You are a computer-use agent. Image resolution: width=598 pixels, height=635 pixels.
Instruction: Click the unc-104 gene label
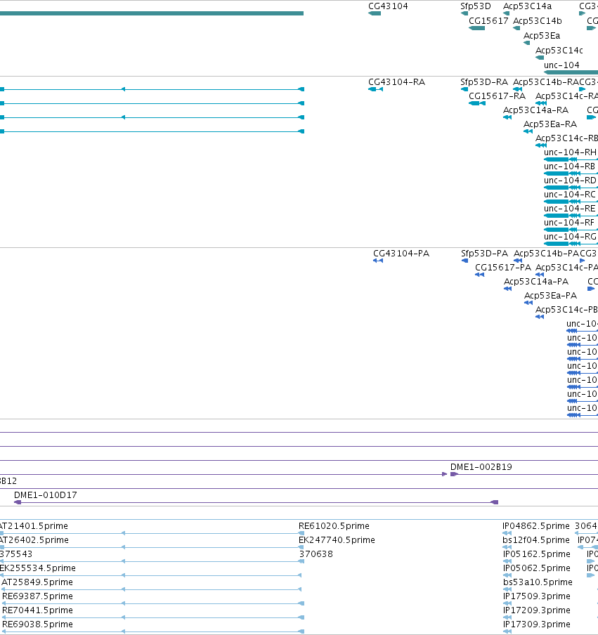561,65
